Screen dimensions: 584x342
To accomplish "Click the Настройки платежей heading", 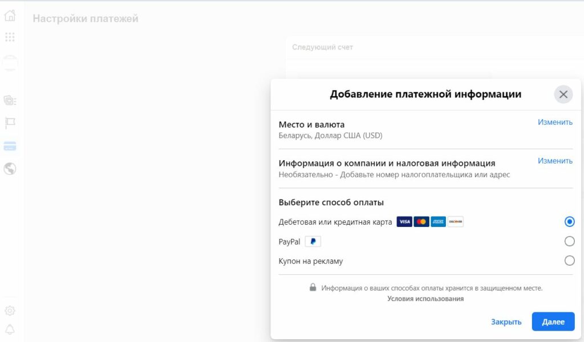I will pyautogui.click(x=86, y=19).
